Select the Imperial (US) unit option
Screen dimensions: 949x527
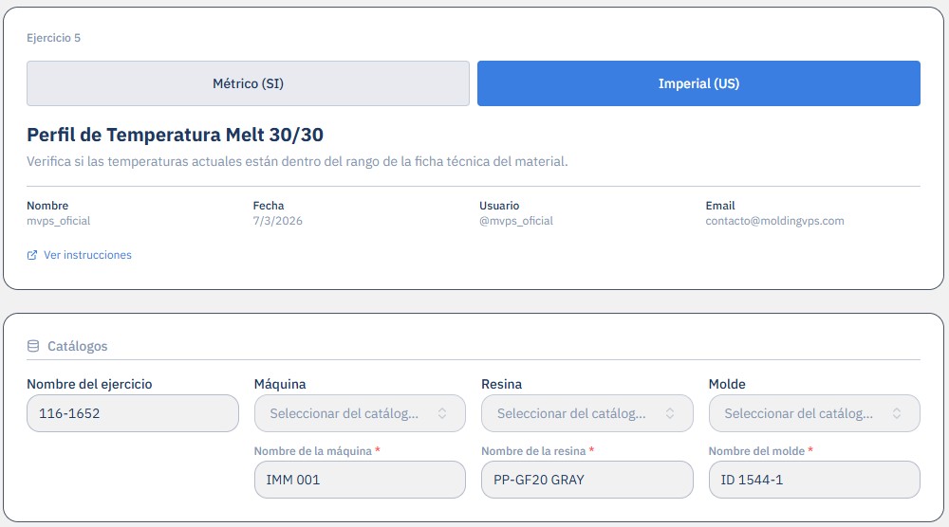coord(698,83)
